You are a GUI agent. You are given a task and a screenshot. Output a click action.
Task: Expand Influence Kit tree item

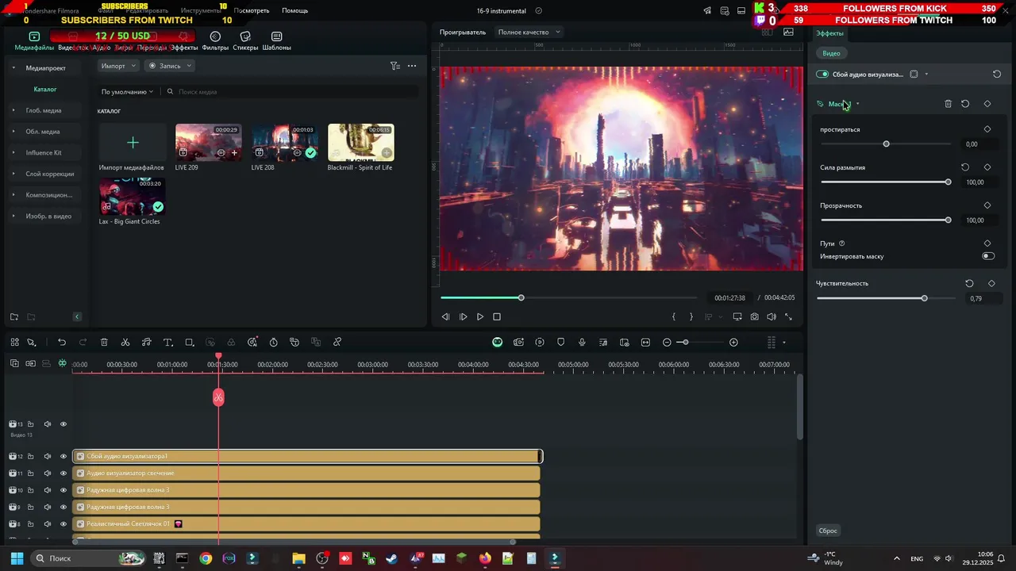13,152
